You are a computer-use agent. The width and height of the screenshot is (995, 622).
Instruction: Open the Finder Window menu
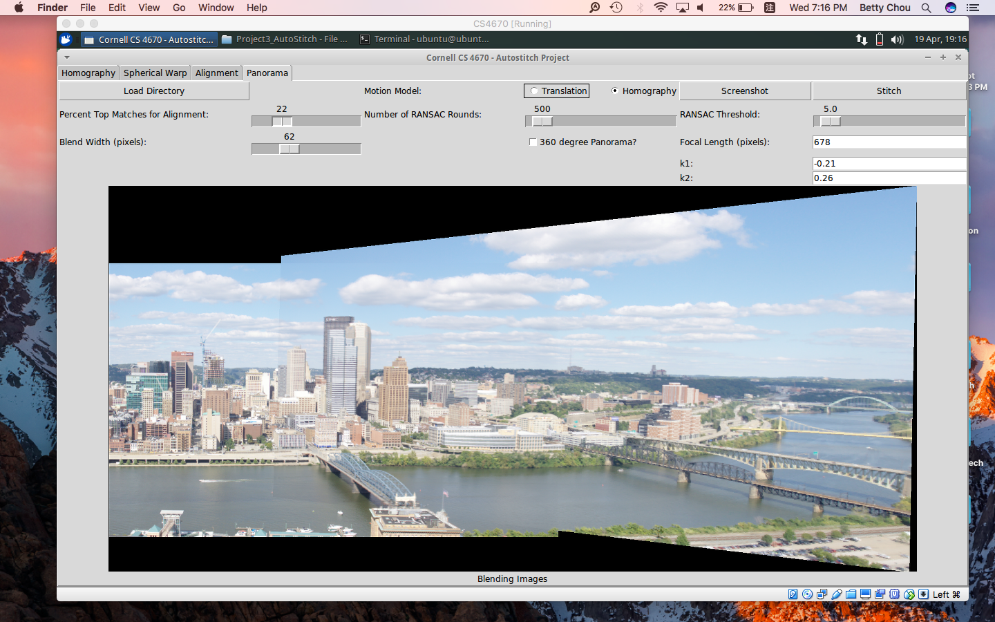click(x=216, y=8)
